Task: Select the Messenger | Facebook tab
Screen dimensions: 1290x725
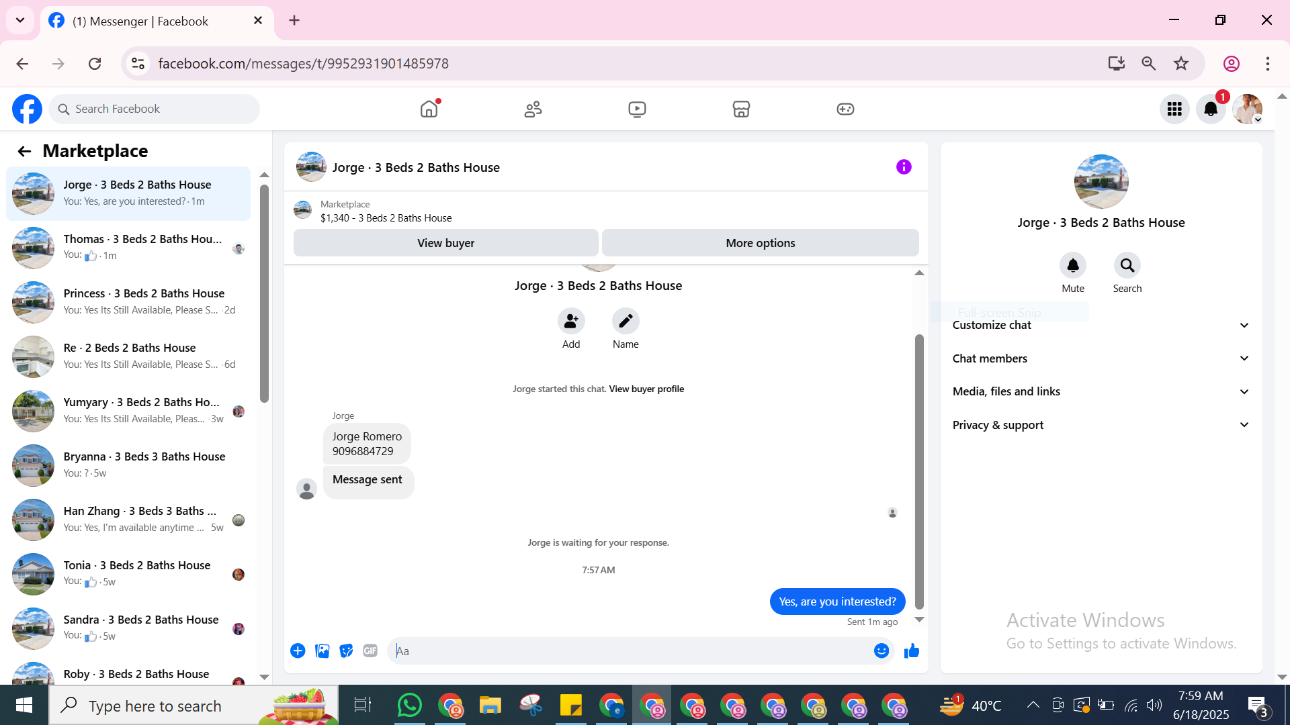Action: 157,21
